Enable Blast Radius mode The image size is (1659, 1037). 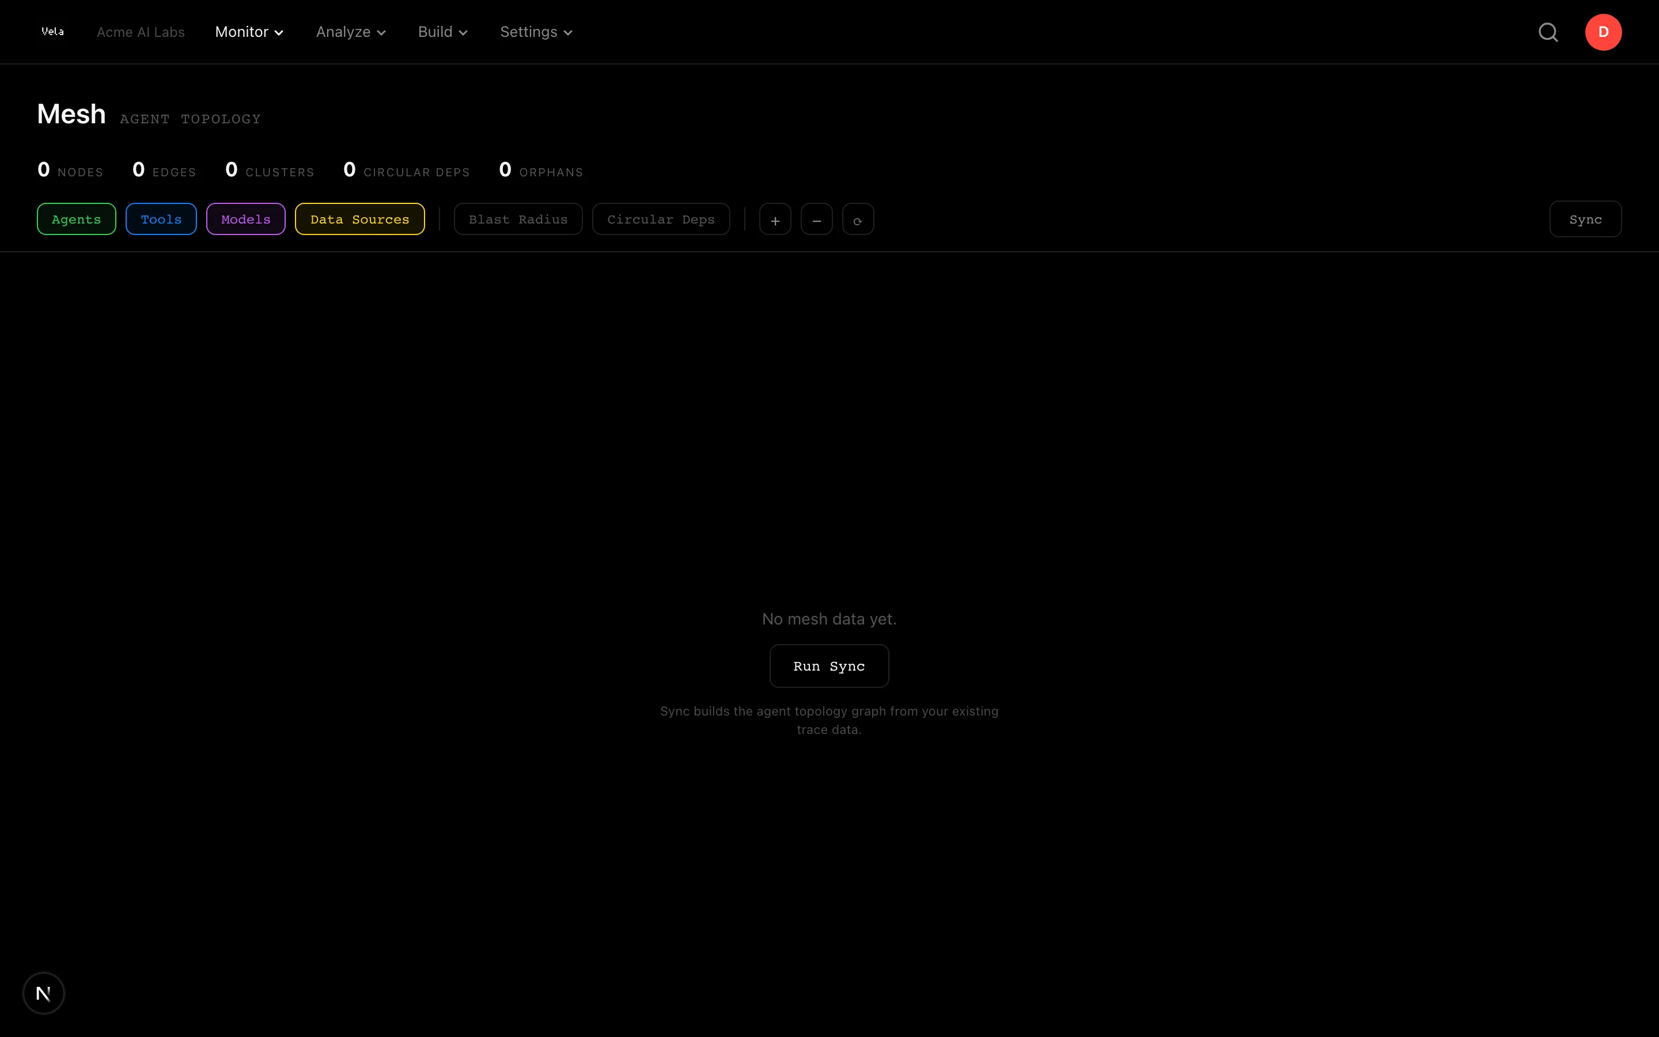[x=518, y=219]
